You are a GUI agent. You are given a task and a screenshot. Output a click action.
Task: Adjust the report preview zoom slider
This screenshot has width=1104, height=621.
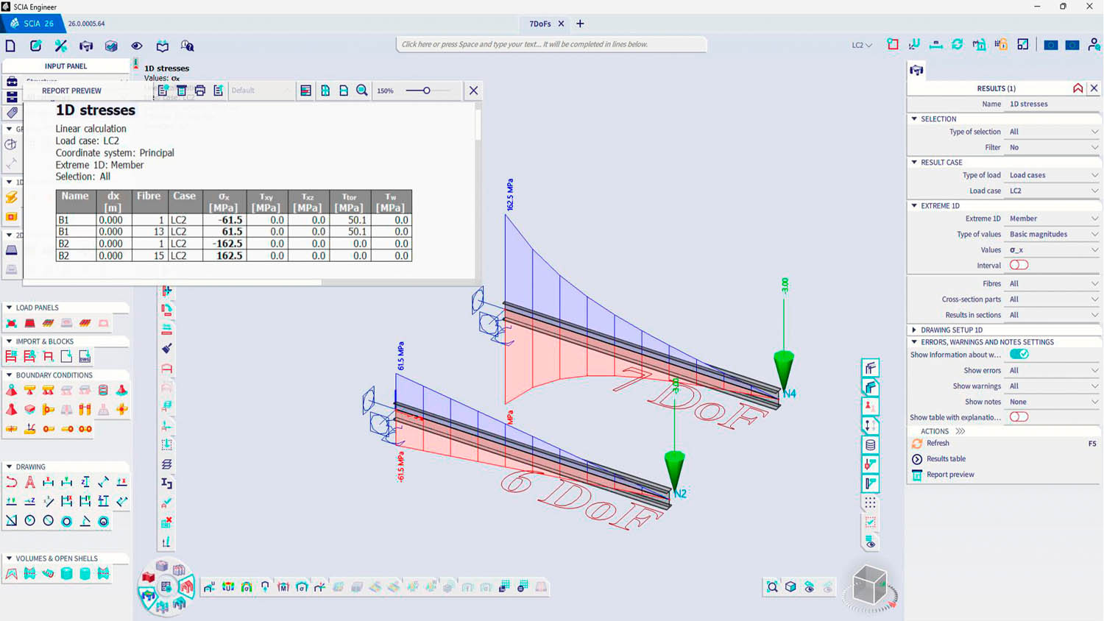pyautogui.click(x=426, y=91)
